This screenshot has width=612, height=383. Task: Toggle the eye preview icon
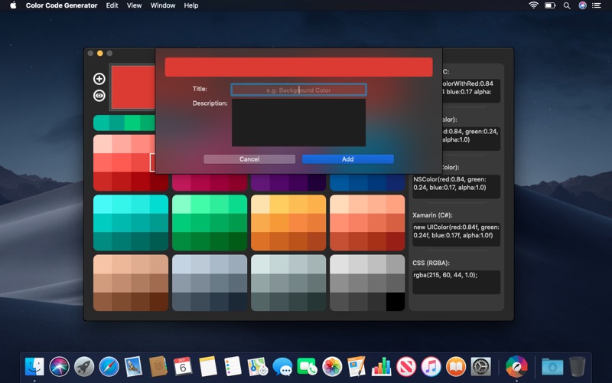[x=99, y=96]
